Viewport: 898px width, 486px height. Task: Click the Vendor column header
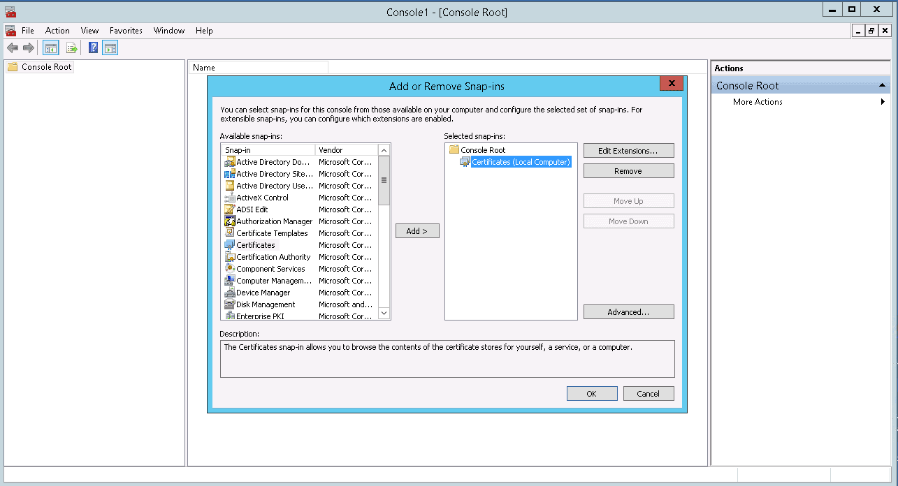347,150
